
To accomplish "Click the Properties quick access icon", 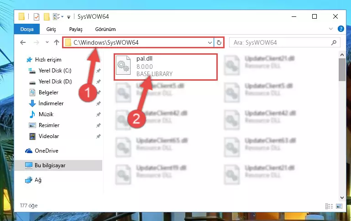I will pyautogui.click(x=36, y=17).
